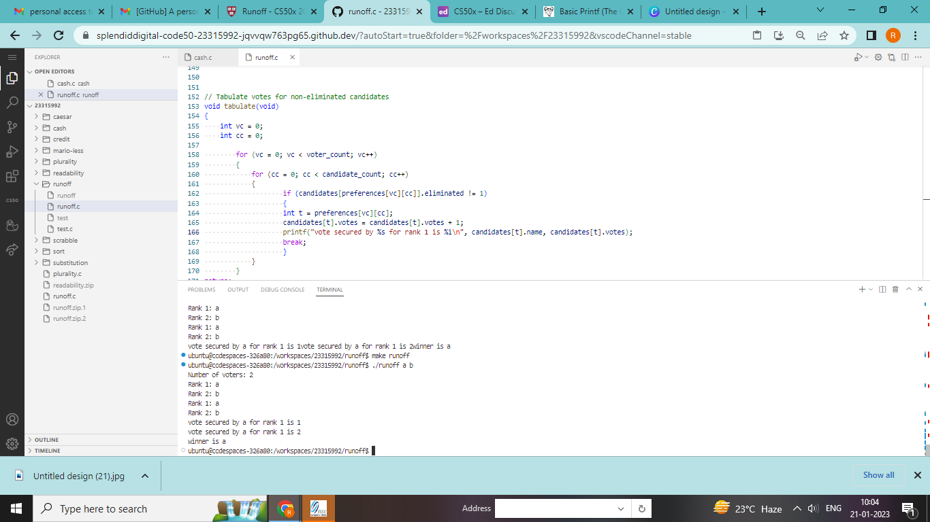Open the CS50 rubber duck debugger
Image resolution: width=930 pixels, height=522 pixels.
pos(12,225)
